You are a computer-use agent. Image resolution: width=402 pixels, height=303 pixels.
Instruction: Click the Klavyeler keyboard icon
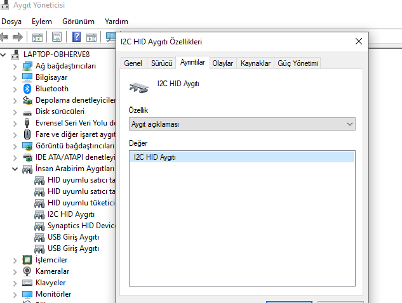pos(27,283)
